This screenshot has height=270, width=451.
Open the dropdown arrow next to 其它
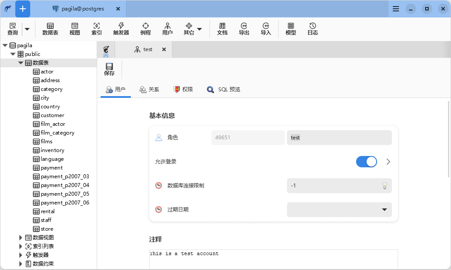(199, 28)
